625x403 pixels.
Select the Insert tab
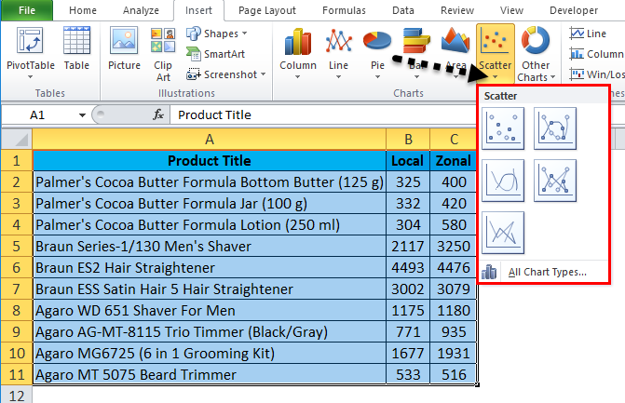[198, 10]
